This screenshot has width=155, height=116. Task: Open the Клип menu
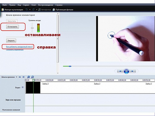click(34, 5)
